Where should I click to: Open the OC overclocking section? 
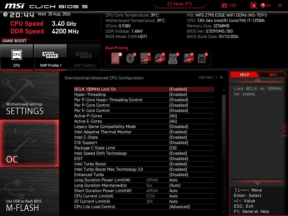coord(29,143)
